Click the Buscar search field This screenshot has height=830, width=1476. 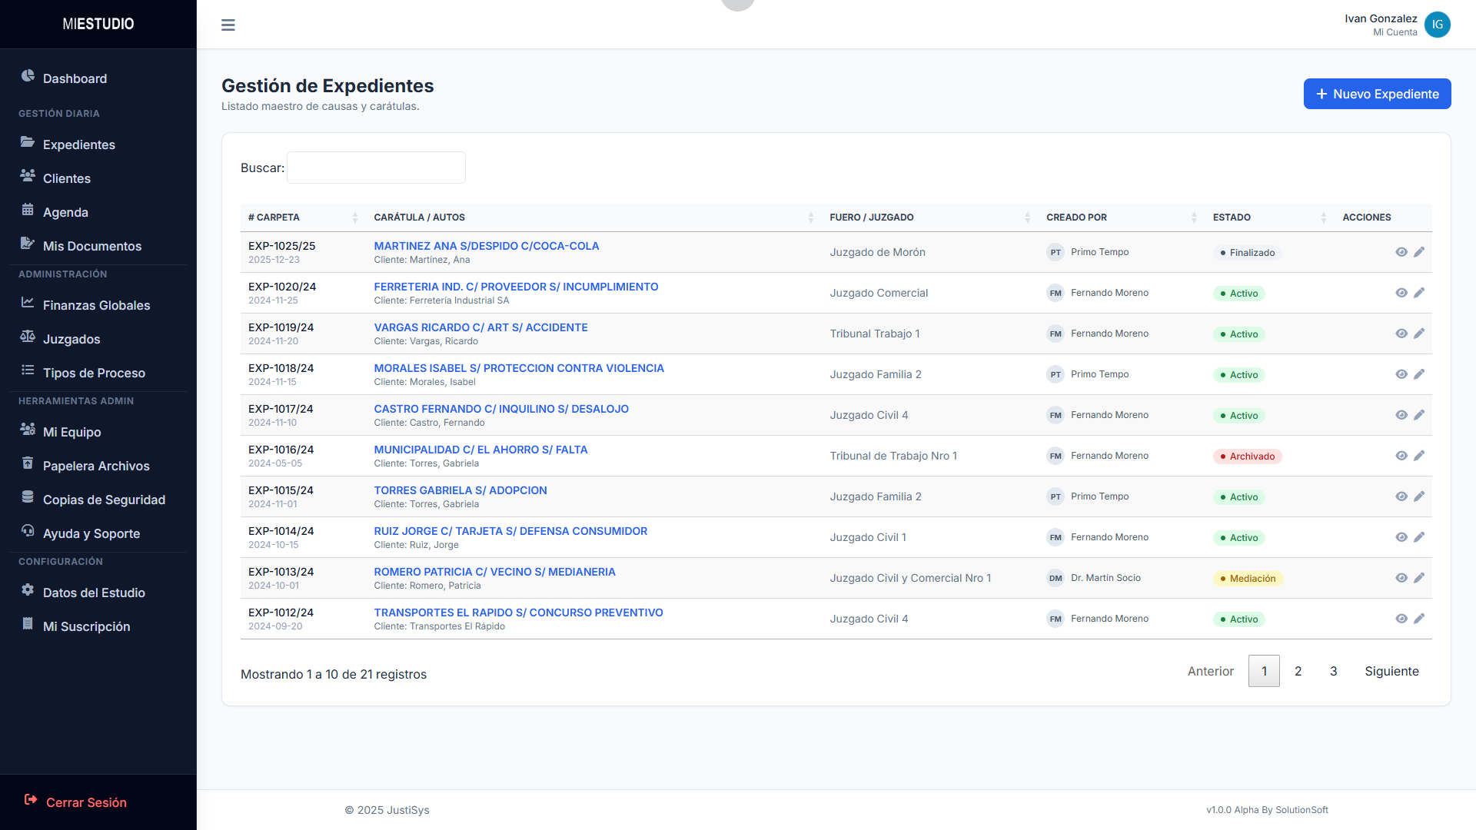point(376,168)
